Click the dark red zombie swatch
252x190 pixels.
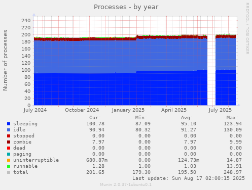9,142
